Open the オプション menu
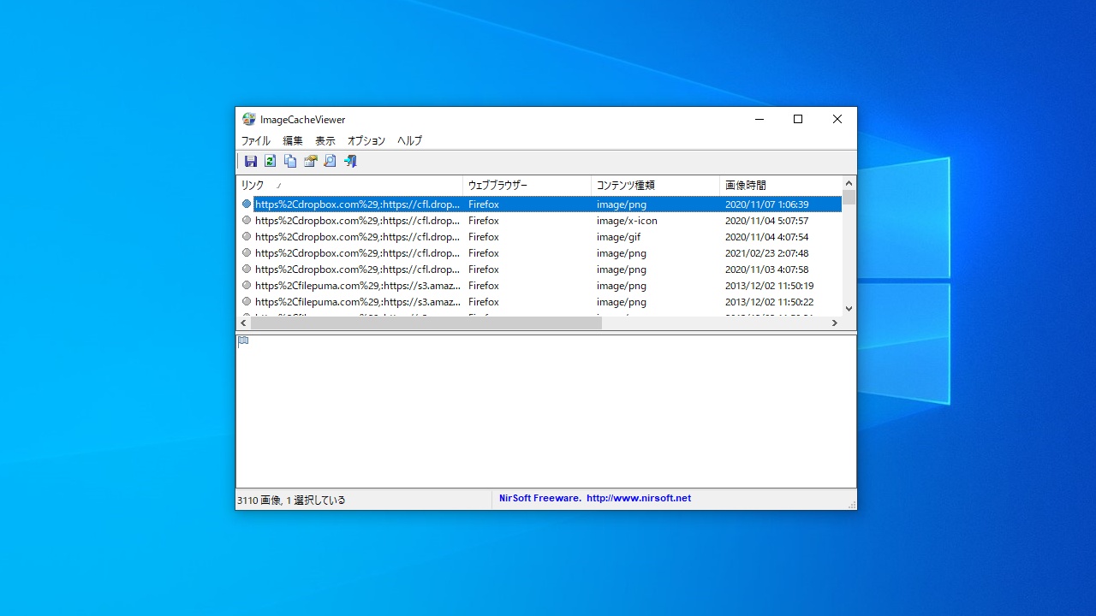Image resolution: width=1096 pixels, height=616 pixels. point(366,140)
